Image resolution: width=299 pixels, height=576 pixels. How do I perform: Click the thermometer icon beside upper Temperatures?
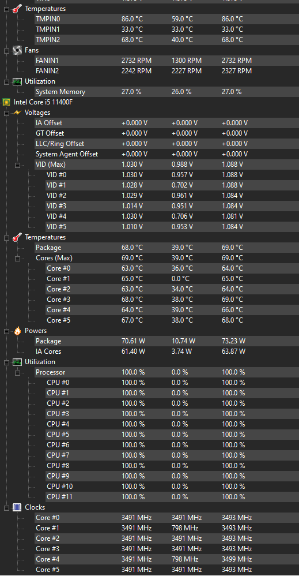coord(17,9)
